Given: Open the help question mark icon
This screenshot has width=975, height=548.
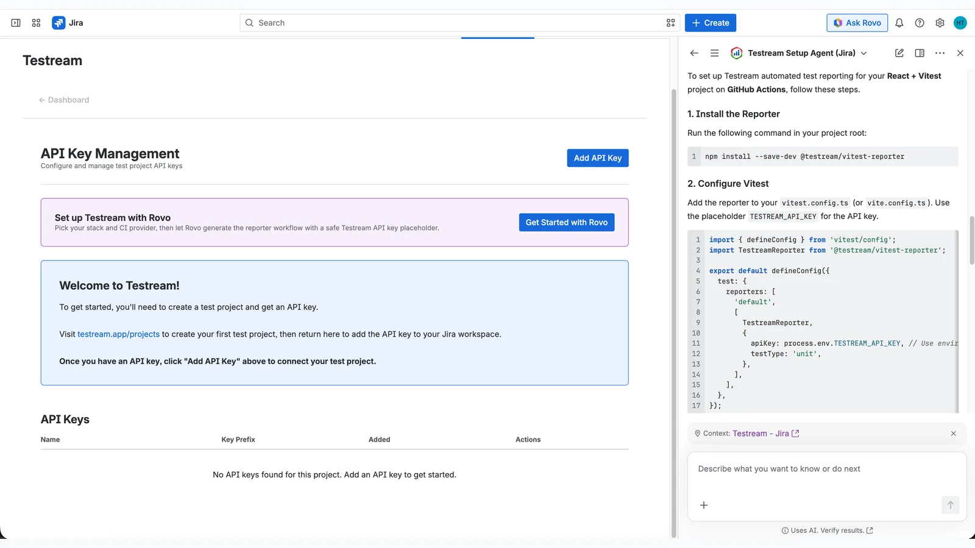Looking at the screenshot, I should [920, 23].
